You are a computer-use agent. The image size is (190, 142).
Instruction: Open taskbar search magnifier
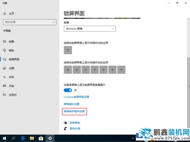14,138
